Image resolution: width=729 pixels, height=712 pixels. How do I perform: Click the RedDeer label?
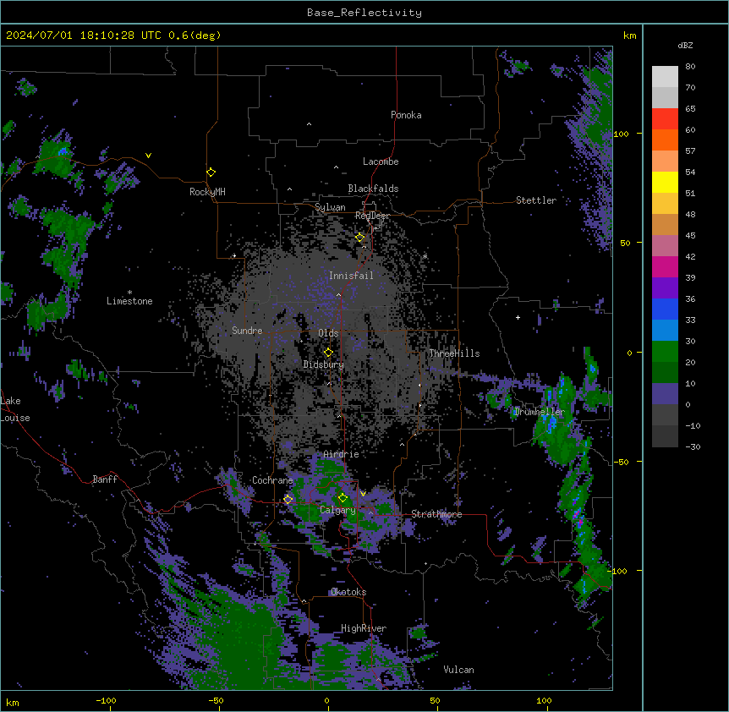pyautogui.click(x=372, y=216)
